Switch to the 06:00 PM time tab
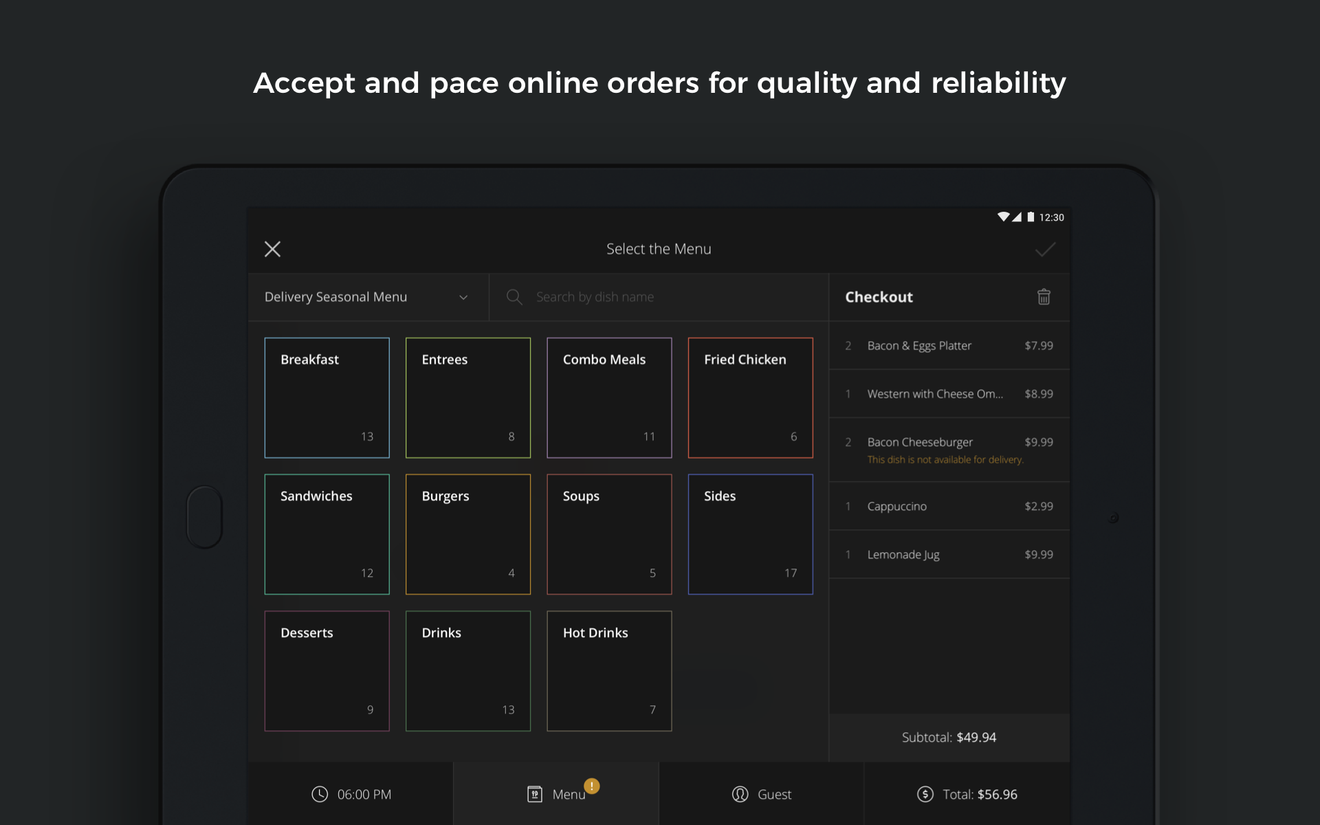This screenshot has height=825, width=1320. [x=351, y=793]
